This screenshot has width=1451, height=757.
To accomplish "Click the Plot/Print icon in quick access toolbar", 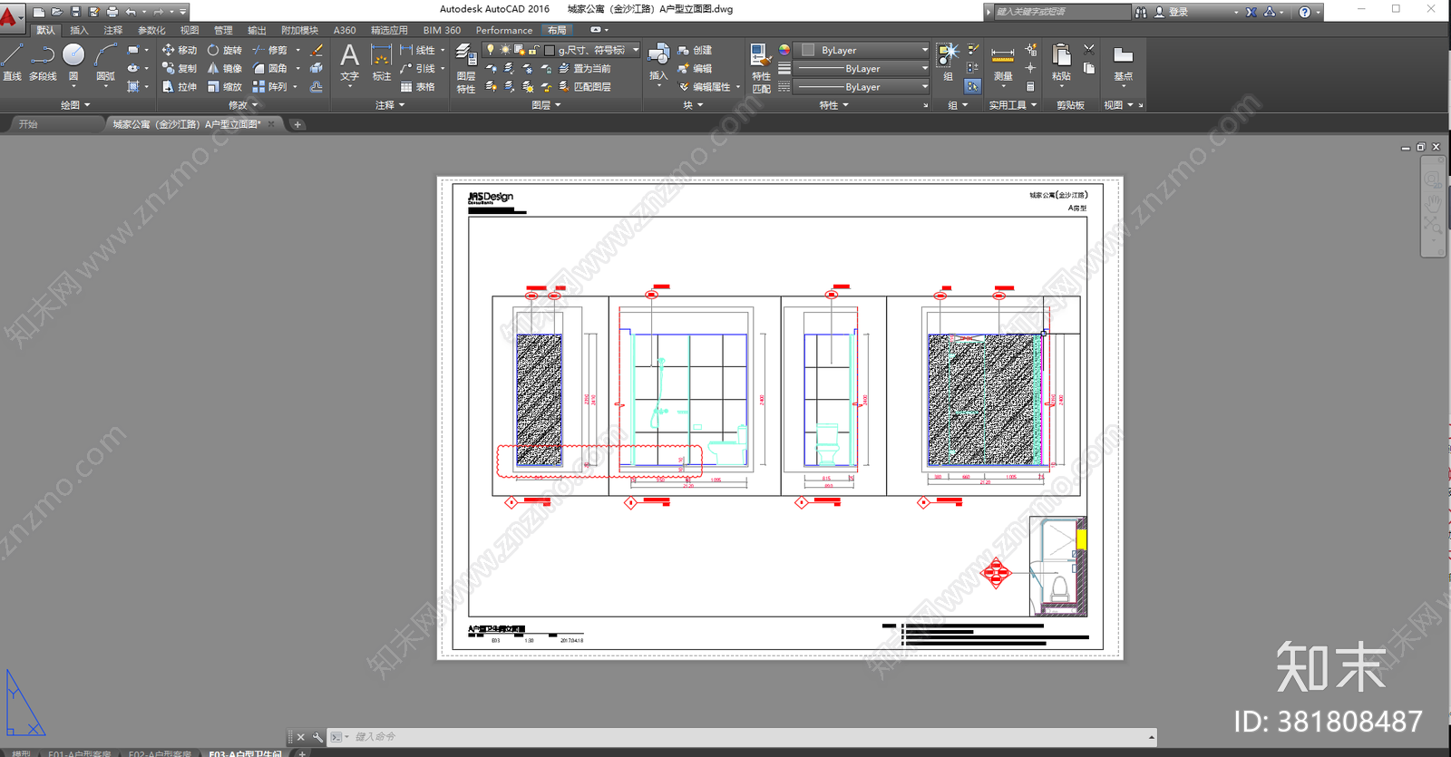I will click(x=112, y=12).
